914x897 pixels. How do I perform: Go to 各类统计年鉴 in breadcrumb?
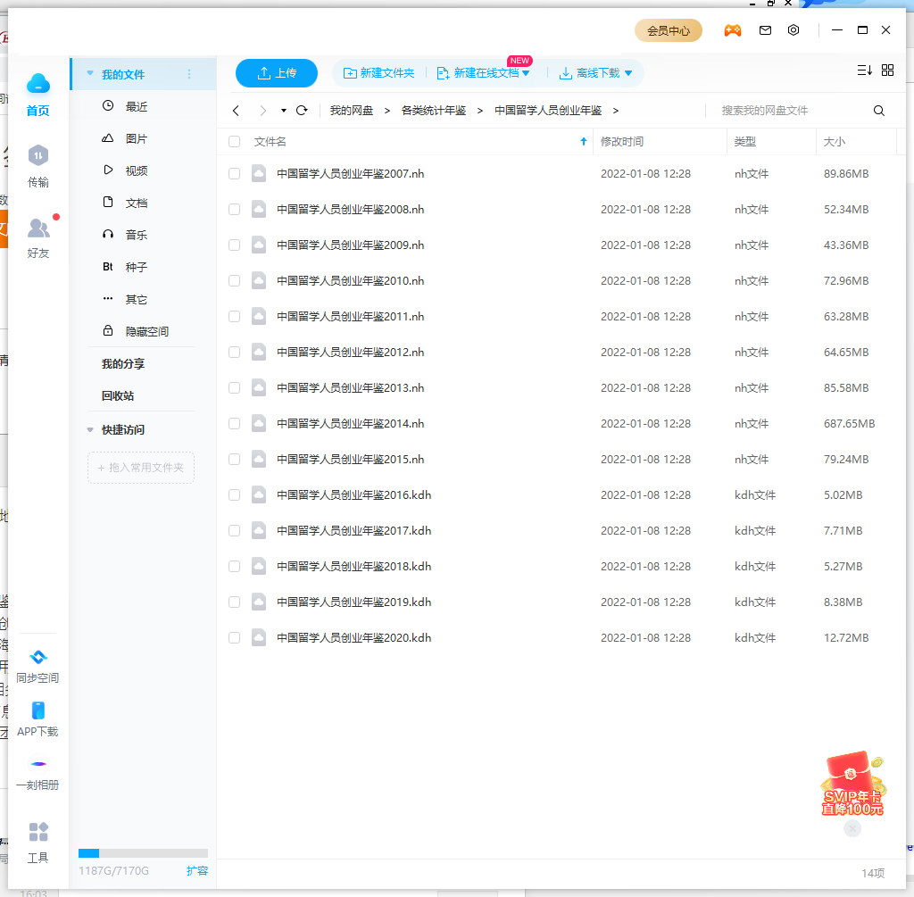point(434,111)
